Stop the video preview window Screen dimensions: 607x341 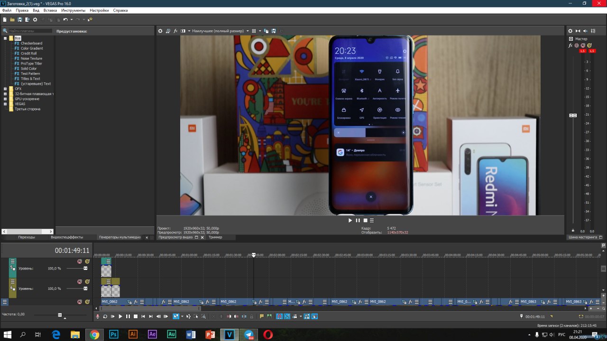pos(365,220)
